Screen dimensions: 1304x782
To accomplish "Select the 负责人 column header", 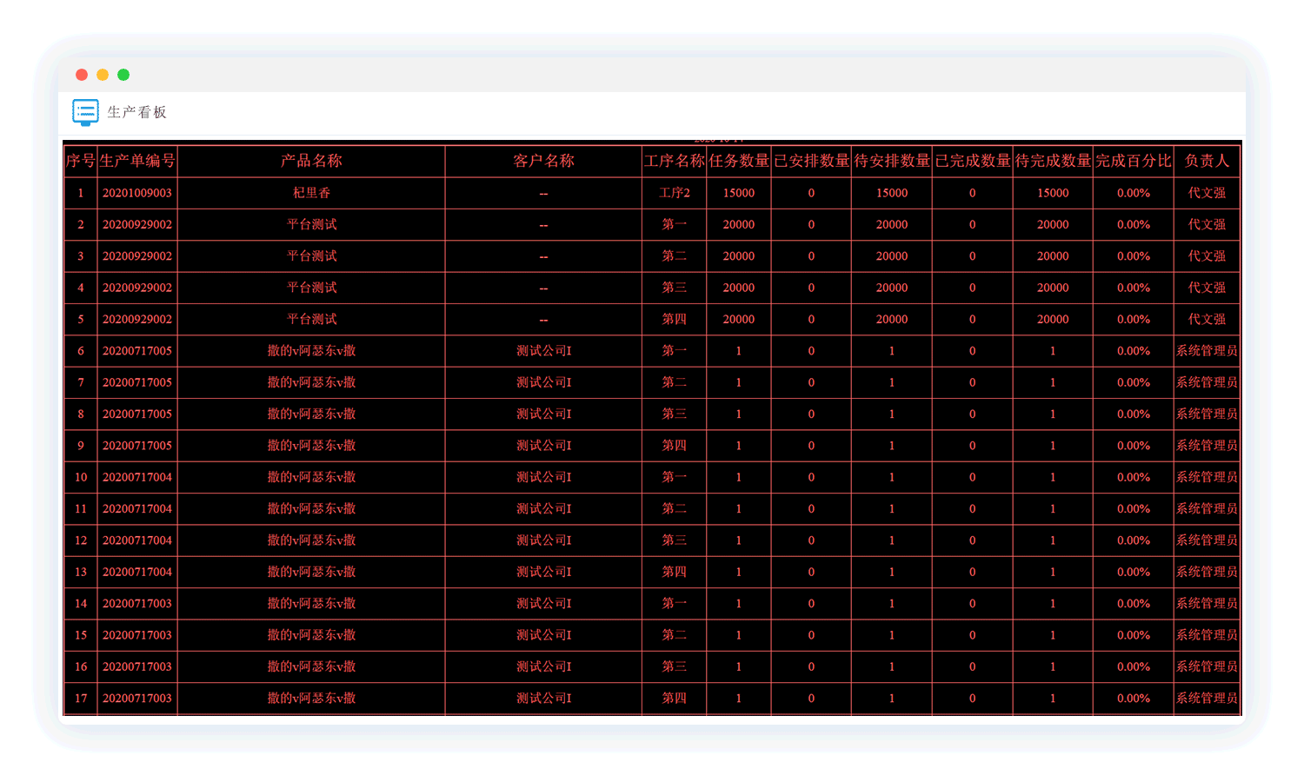I will 1207,161.
